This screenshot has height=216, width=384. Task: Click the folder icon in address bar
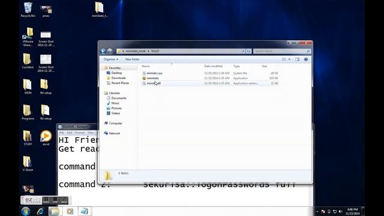tap(119, 51)
